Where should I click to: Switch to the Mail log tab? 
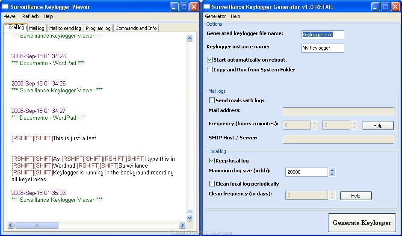coord(37,28)
